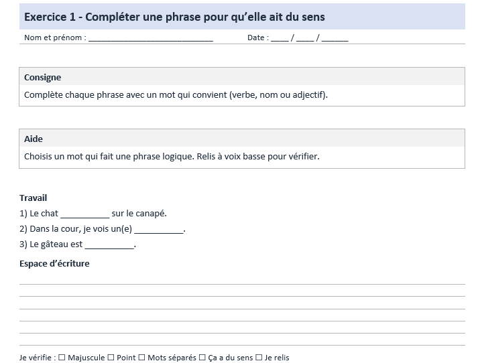Viewport: 478px width, 363px height.
Task: Click the blank after "Le chat"
Action: pos(84,214)
